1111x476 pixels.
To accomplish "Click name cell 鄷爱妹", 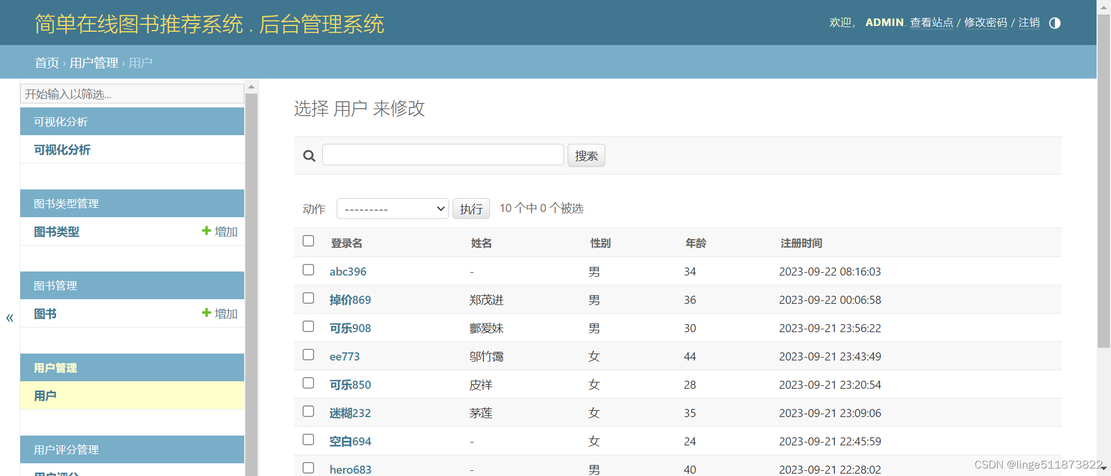I will pyautogui.click(x=487, y=328).
